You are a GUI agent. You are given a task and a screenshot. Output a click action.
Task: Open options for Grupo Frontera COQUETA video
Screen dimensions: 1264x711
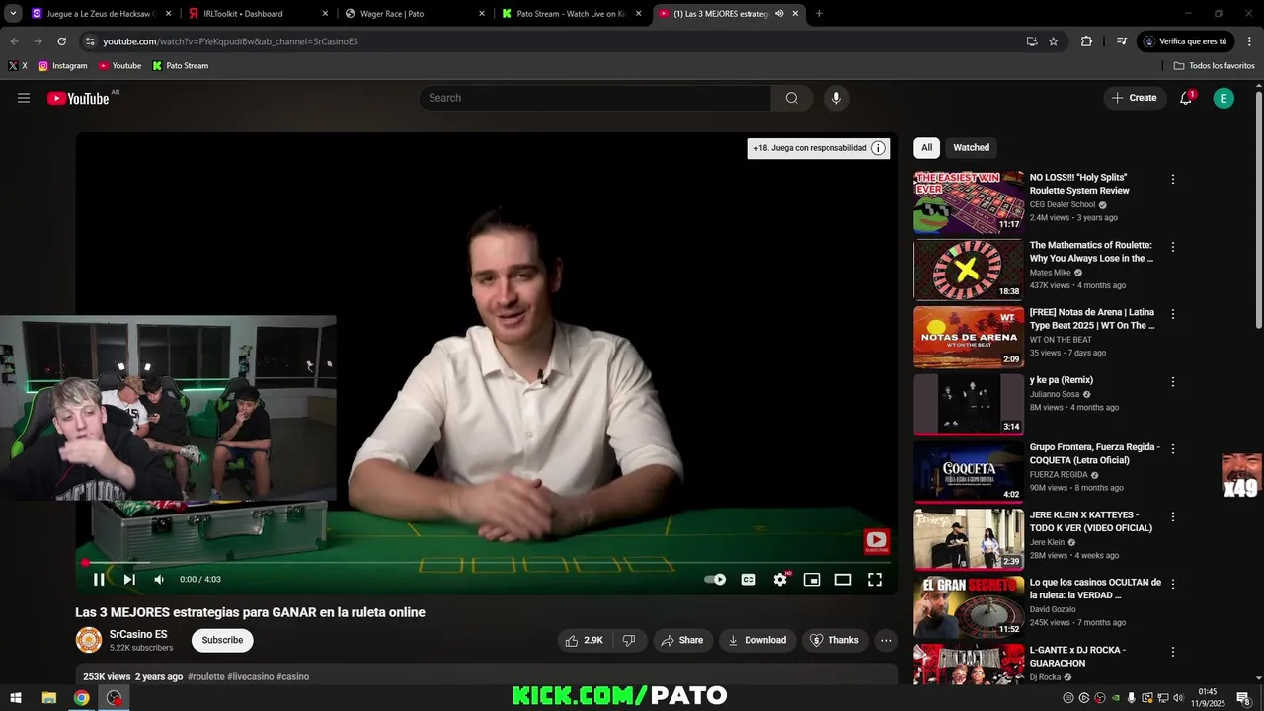click(x=1173, y=449)
